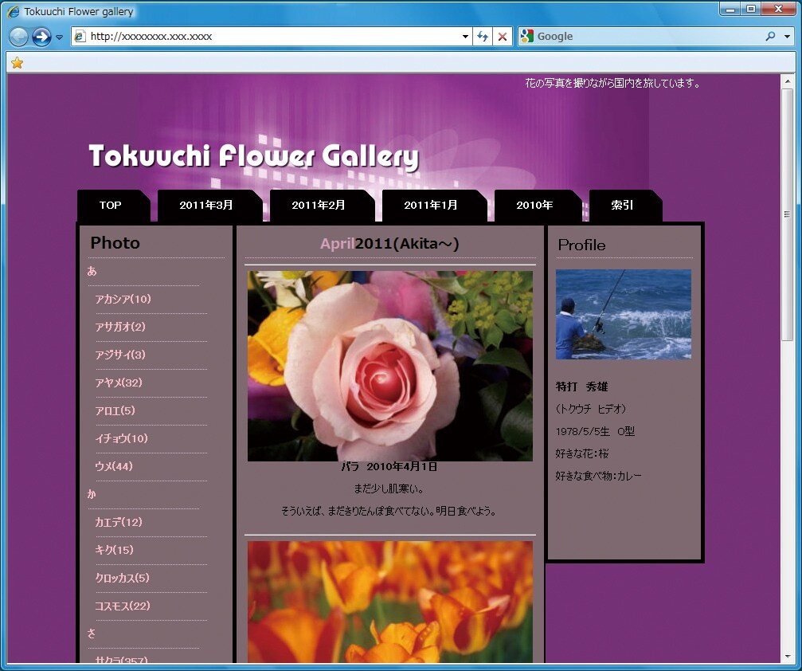Click the 1978/5/5生 O型 profile line
Screen dimensions: 802x671
point(596,431)
